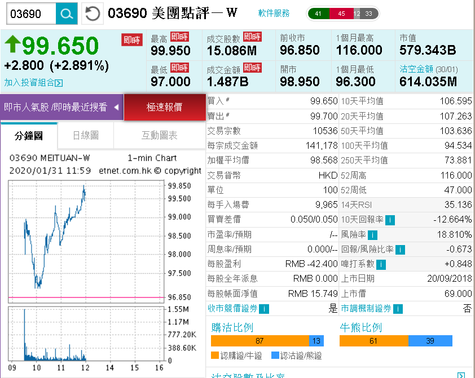
Task: Click the 極速報價 button
Action: 165,107
